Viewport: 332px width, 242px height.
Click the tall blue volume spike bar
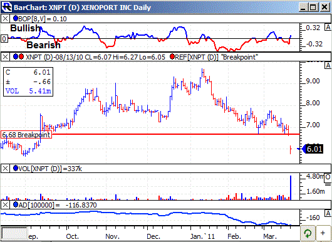pyautogui.click(x=291, y=187)
